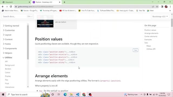
Task: Bookmark this page with the star icon
Action: (x=157, y=6)
